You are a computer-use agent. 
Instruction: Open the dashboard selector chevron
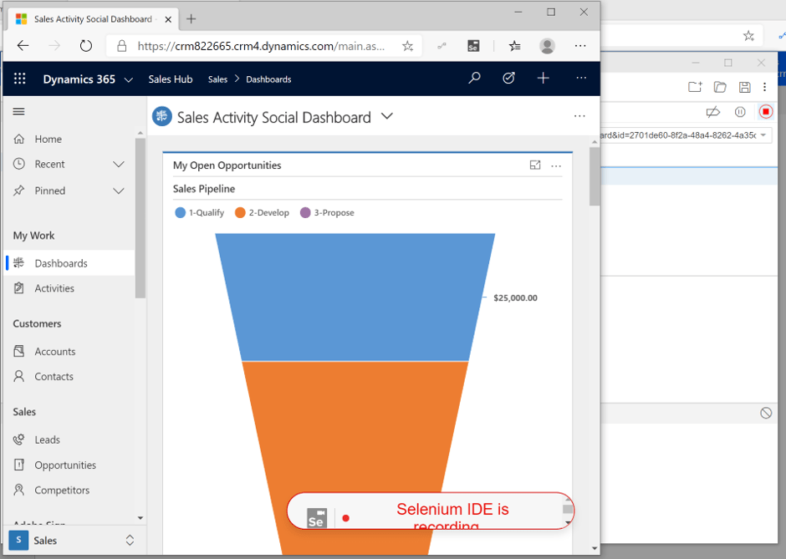click(387, 116)
